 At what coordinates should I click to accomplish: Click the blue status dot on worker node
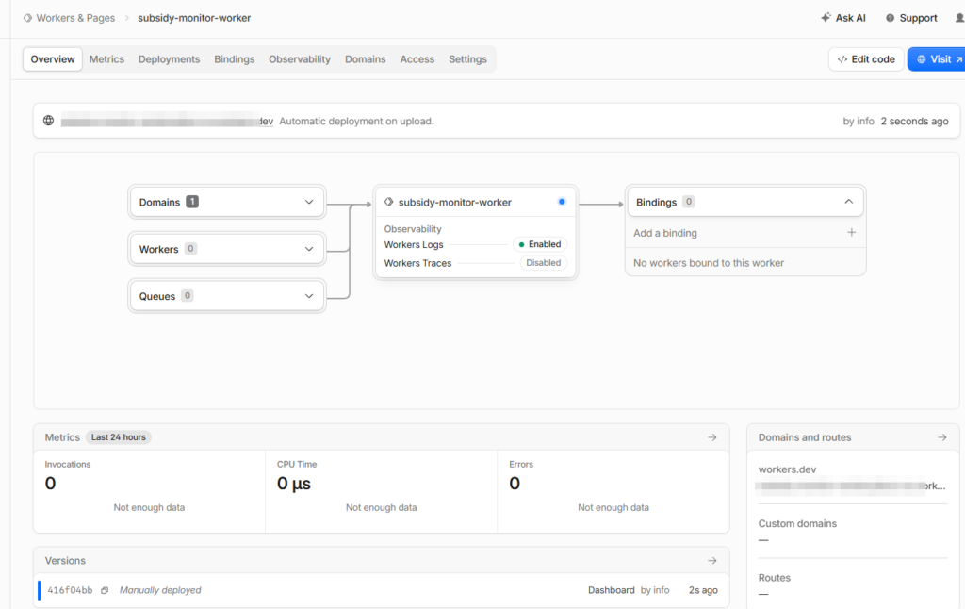tap(562, 202)
